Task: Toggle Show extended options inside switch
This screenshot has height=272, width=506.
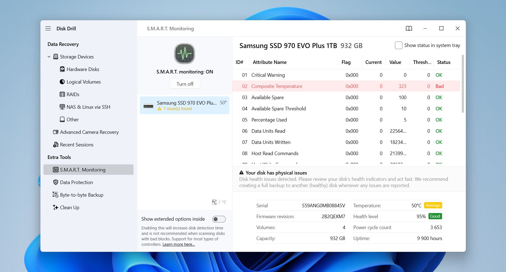Action: pyautogui.click(x=219, y=219)
